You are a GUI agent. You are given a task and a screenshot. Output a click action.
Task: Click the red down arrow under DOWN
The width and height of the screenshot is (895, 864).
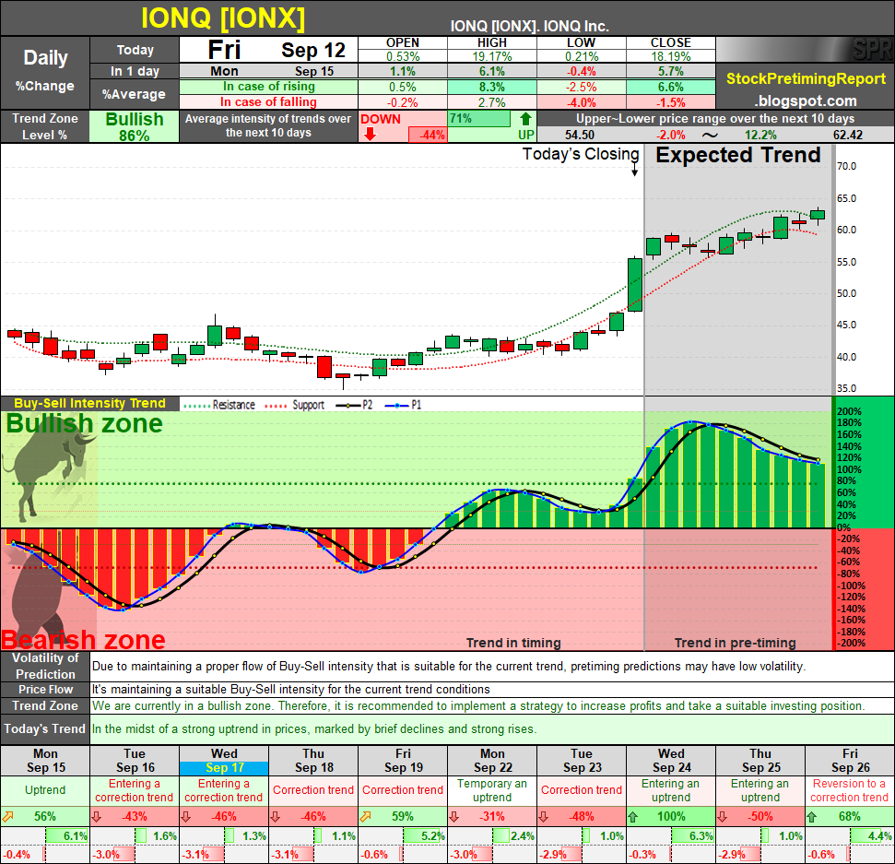(x=370, y=134)
